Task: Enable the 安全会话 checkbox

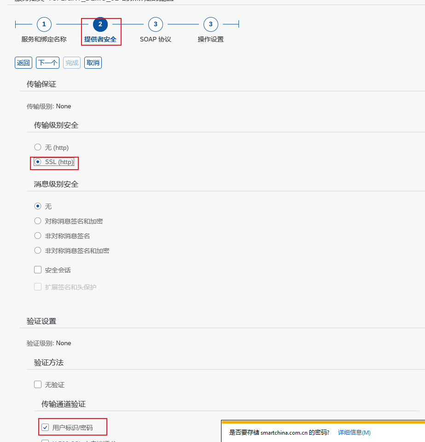Action: [x=38, y=270]
